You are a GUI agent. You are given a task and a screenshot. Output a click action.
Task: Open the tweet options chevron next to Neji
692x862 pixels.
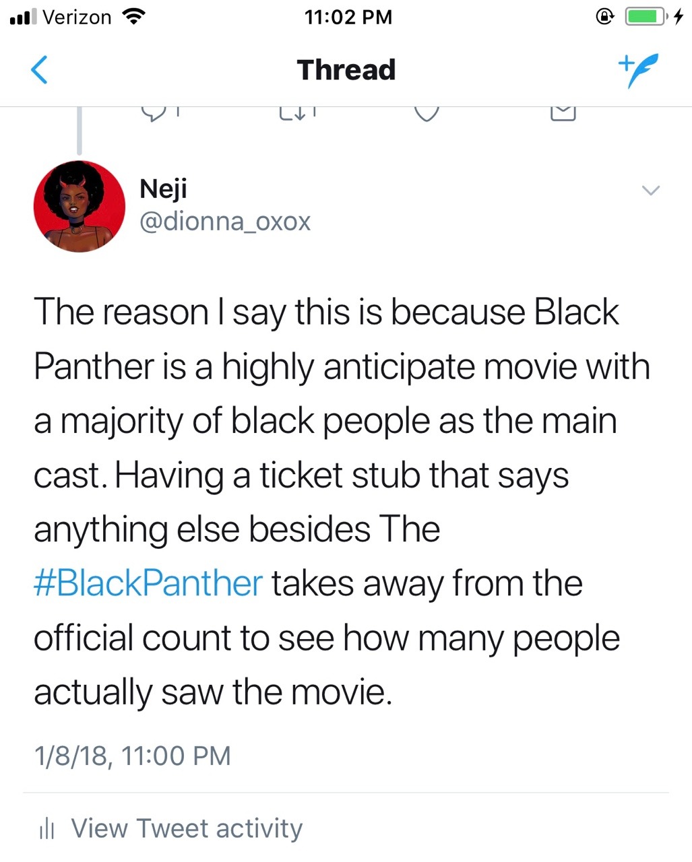(x=650, y=191)
